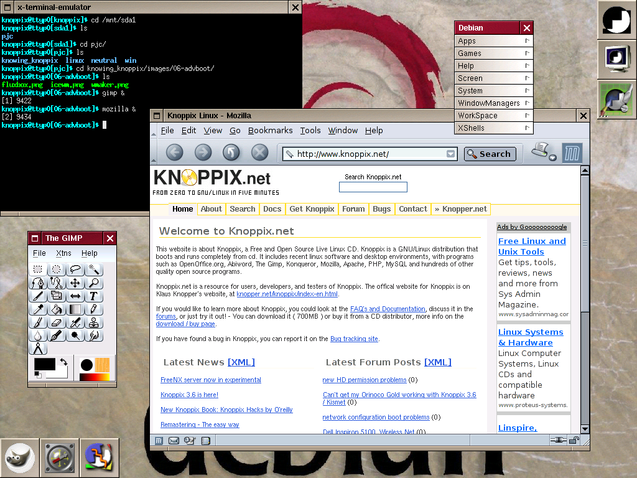The width and height of the screenshot is (637, 478).
Task: Expand the XShells submenu in Debian menu
Action: point(493,128)
